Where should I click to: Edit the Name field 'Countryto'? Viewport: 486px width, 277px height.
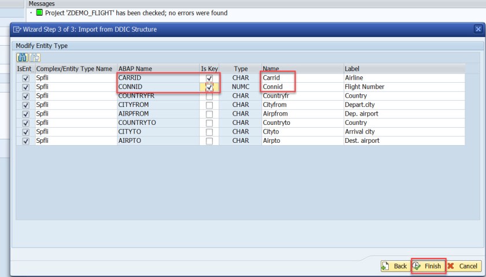point(303,123)
